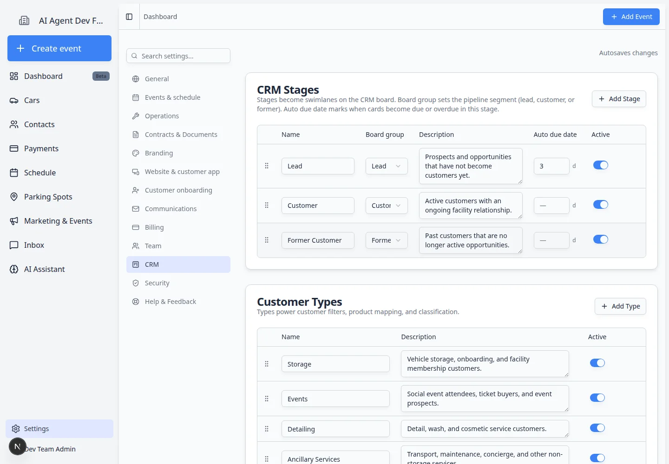669x464 pixels.
Task: Click the Schedule calendar icon
Action: (14, 173)
